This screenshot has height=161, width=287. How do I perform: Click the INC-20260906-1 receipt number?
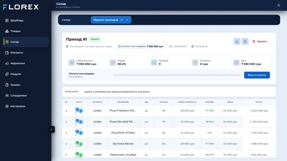tap(178, 47)
